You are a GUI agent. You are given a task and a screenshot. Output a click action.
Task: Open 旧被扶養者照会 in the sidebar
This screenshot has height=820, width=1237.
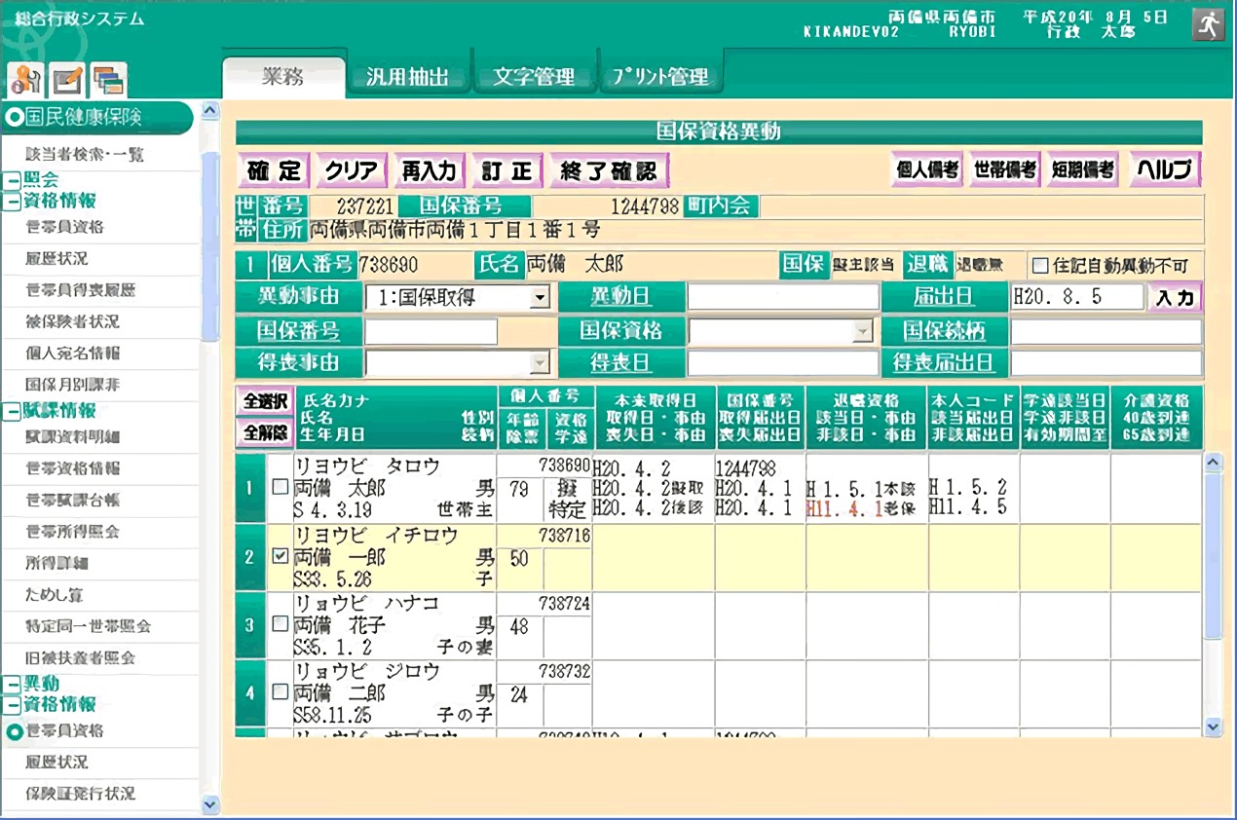[x=80, y=657]
